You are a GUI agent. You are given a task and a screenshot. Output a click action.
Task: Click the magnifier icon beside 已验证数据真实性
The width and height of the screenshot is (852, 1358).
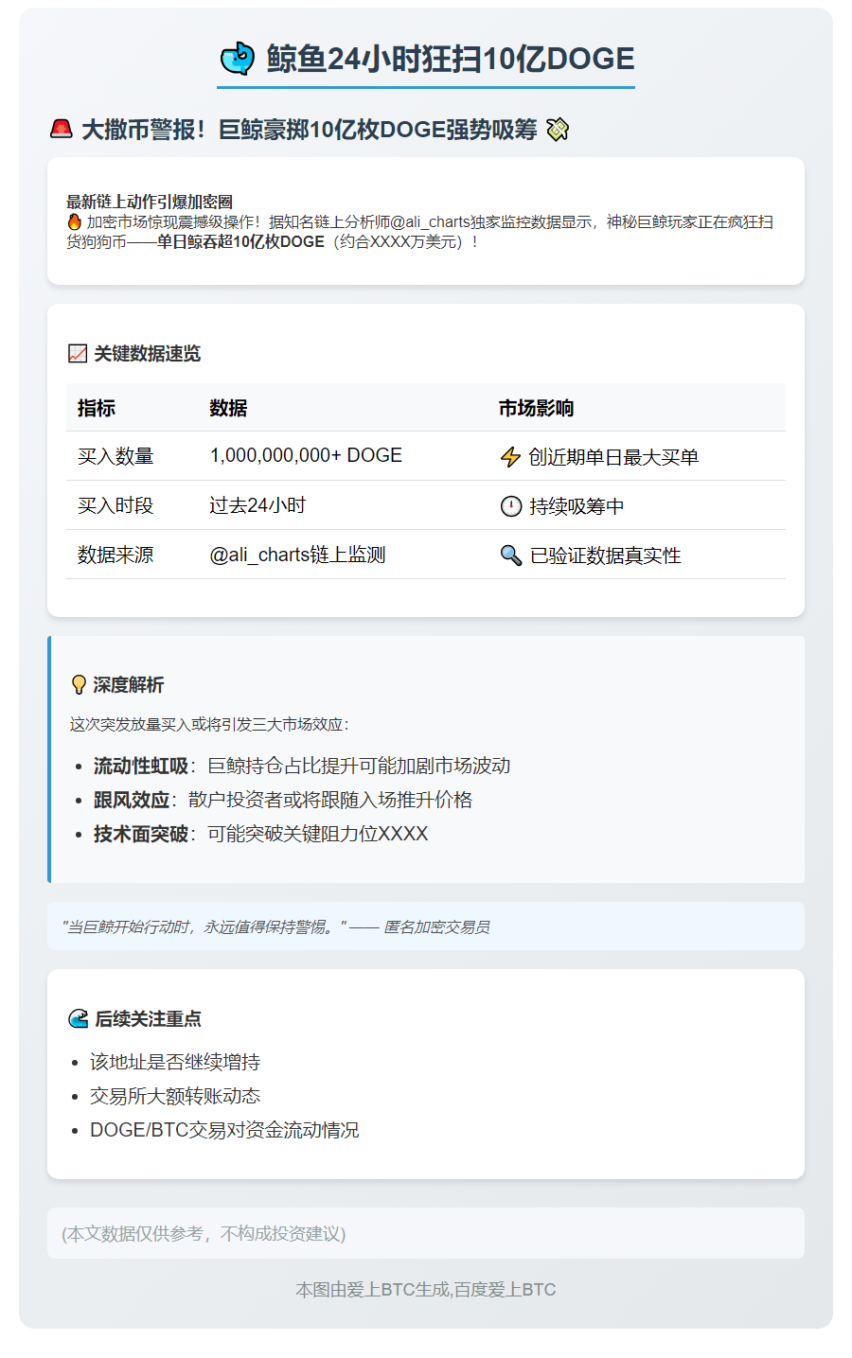point(510,556)
